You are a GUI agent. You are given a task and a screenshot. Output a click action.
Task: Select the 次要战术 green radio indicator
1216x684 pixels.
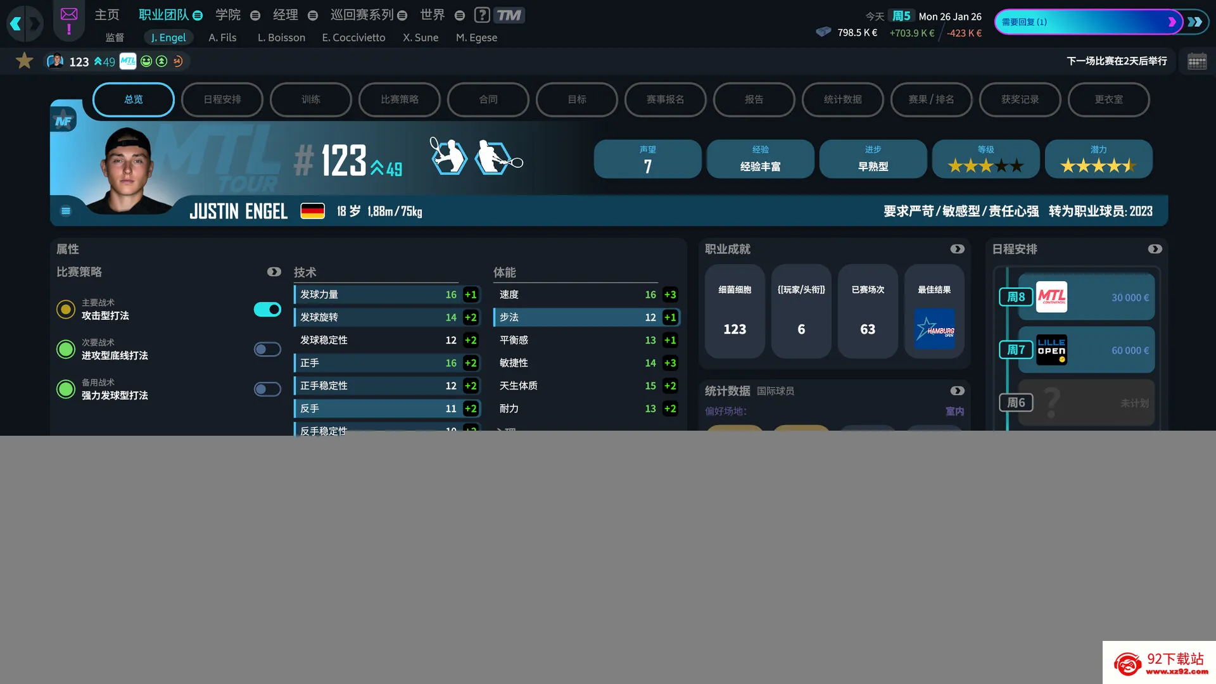click(66, 349)
